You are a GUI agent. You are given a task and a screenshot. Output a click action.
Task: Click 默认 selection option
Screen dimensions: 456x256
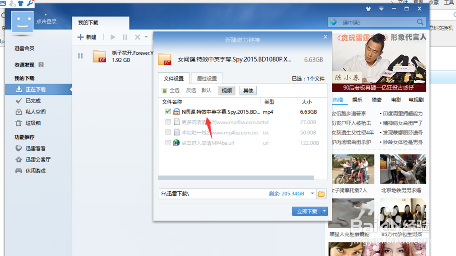click(206, 90)
